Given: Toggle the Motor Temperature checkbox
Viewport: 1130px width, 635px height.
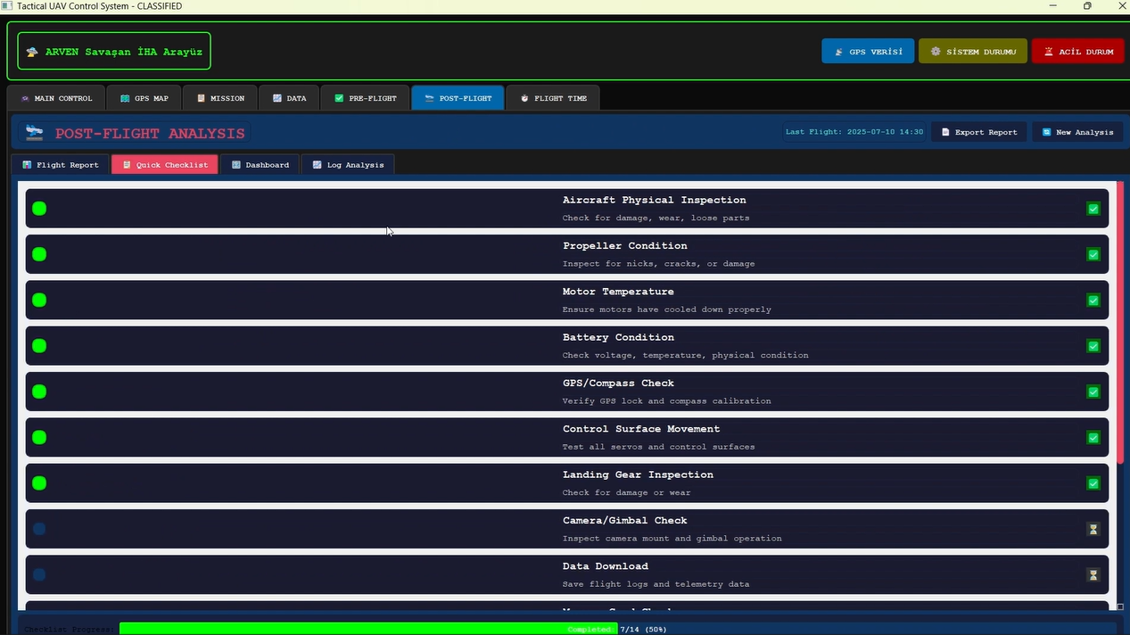Looking at the screenshot, I should (x=1093, y=301).
